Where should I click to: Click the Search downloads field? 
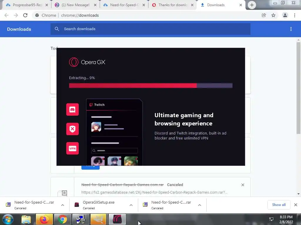point(150,29)
